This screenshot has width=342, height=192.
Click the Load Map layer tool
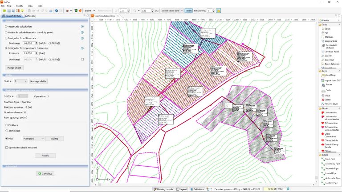pyautogui.click(x=330, y=75)
